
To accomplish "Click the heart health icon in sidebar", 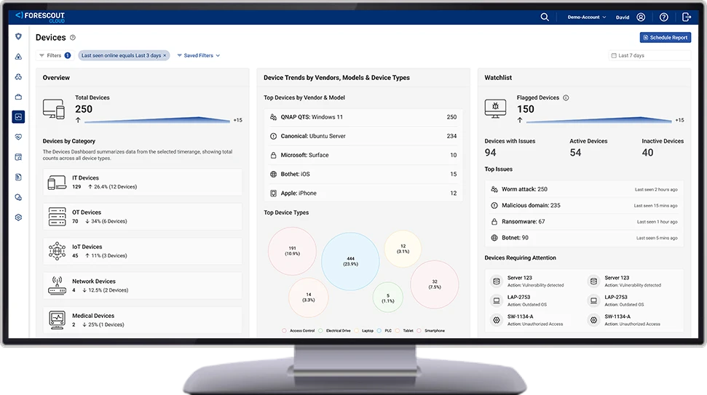I will [18, 137].
